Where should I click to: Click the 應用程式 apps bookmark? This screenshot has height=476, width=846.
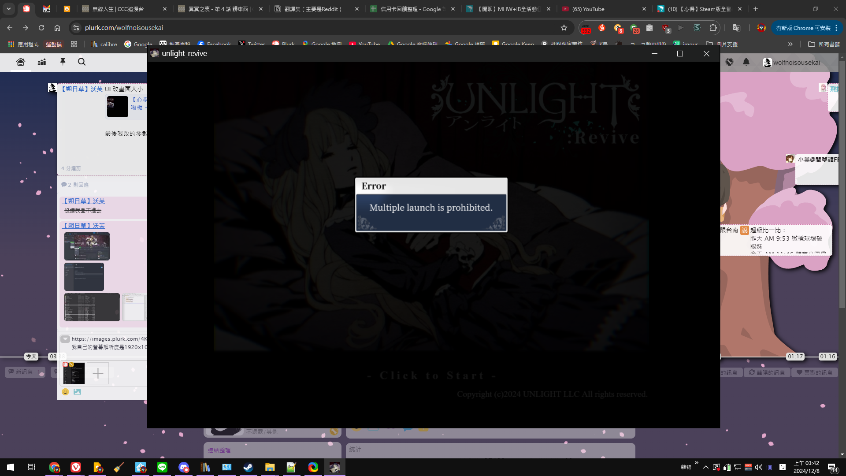(x=23, y=44)
